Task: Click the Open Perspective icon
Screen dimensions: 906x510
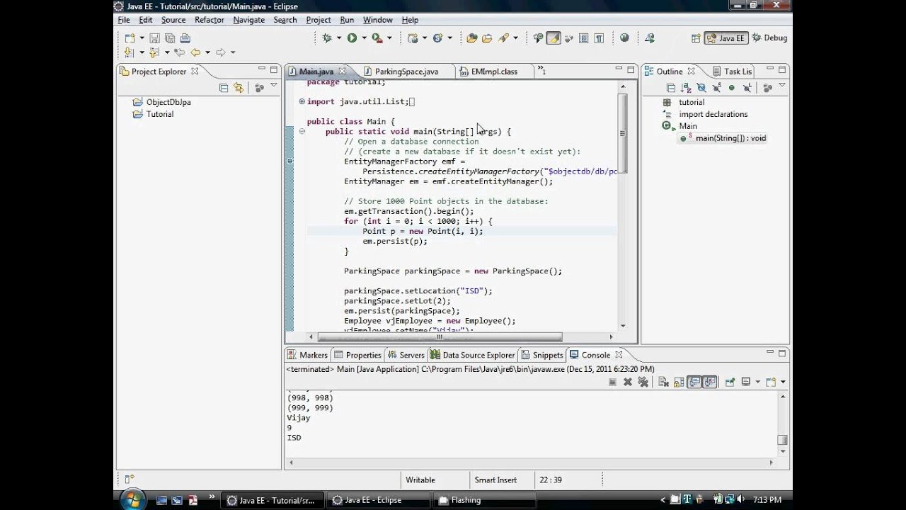Action: [696, 38]
